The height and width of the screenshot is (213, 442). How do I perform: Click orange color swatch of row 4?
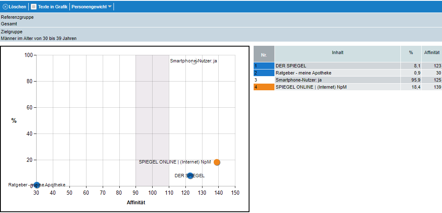click(x=264, y=87)
